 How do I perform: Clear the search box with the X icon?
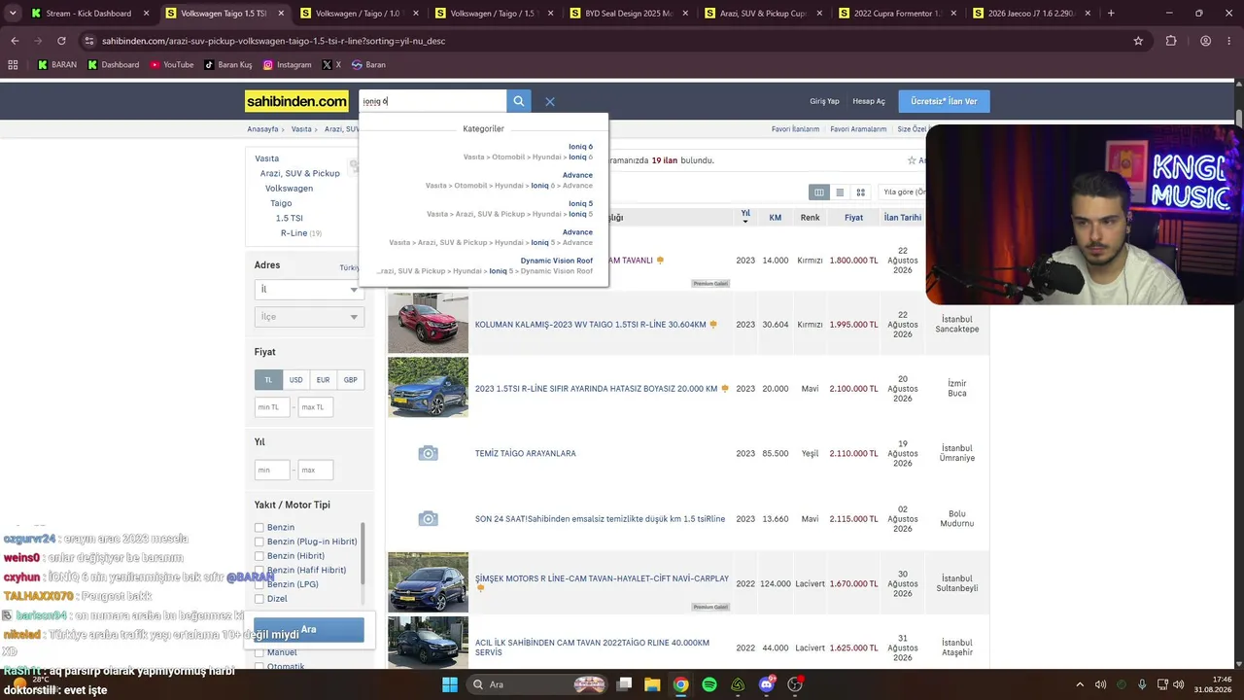pyautogui.click(x=549, y=101)
